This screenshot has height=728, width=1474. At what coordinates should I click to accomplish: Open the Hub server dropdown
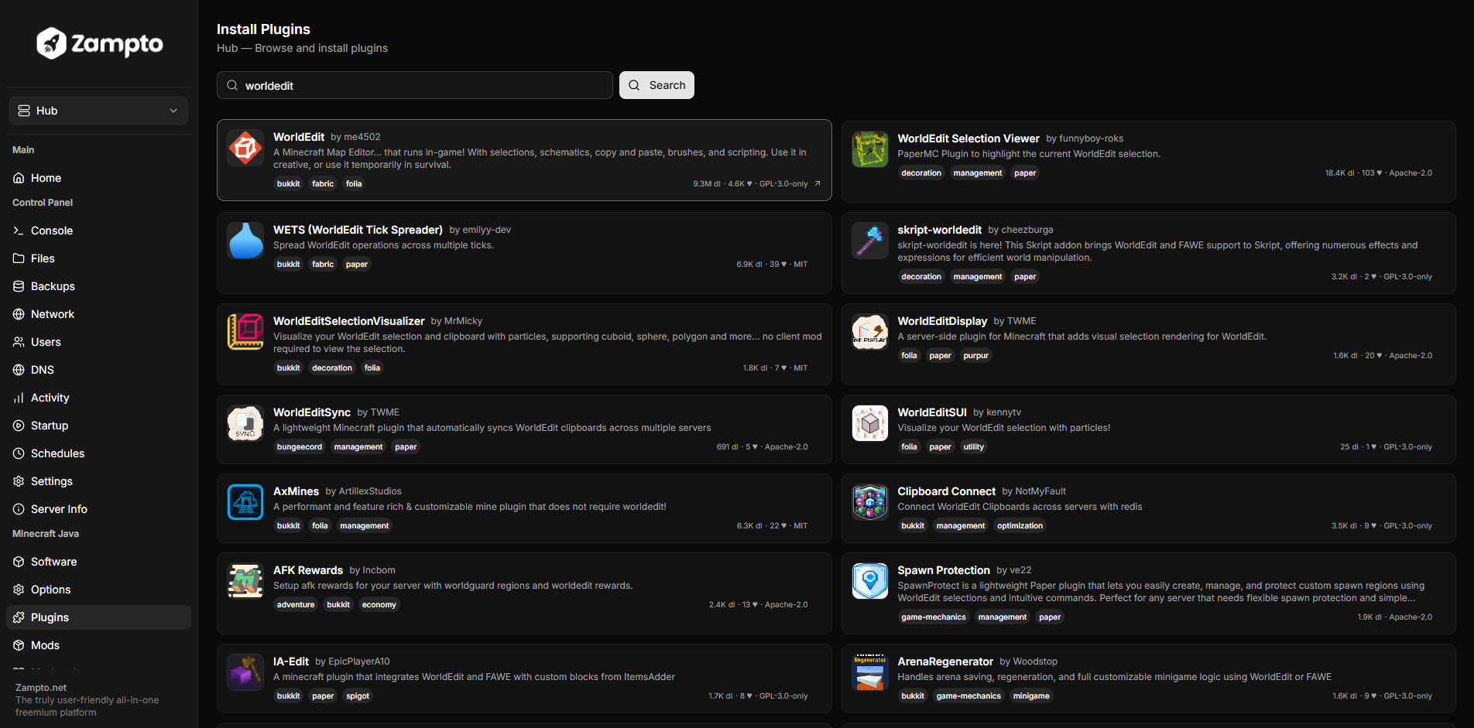click(98, 111)
